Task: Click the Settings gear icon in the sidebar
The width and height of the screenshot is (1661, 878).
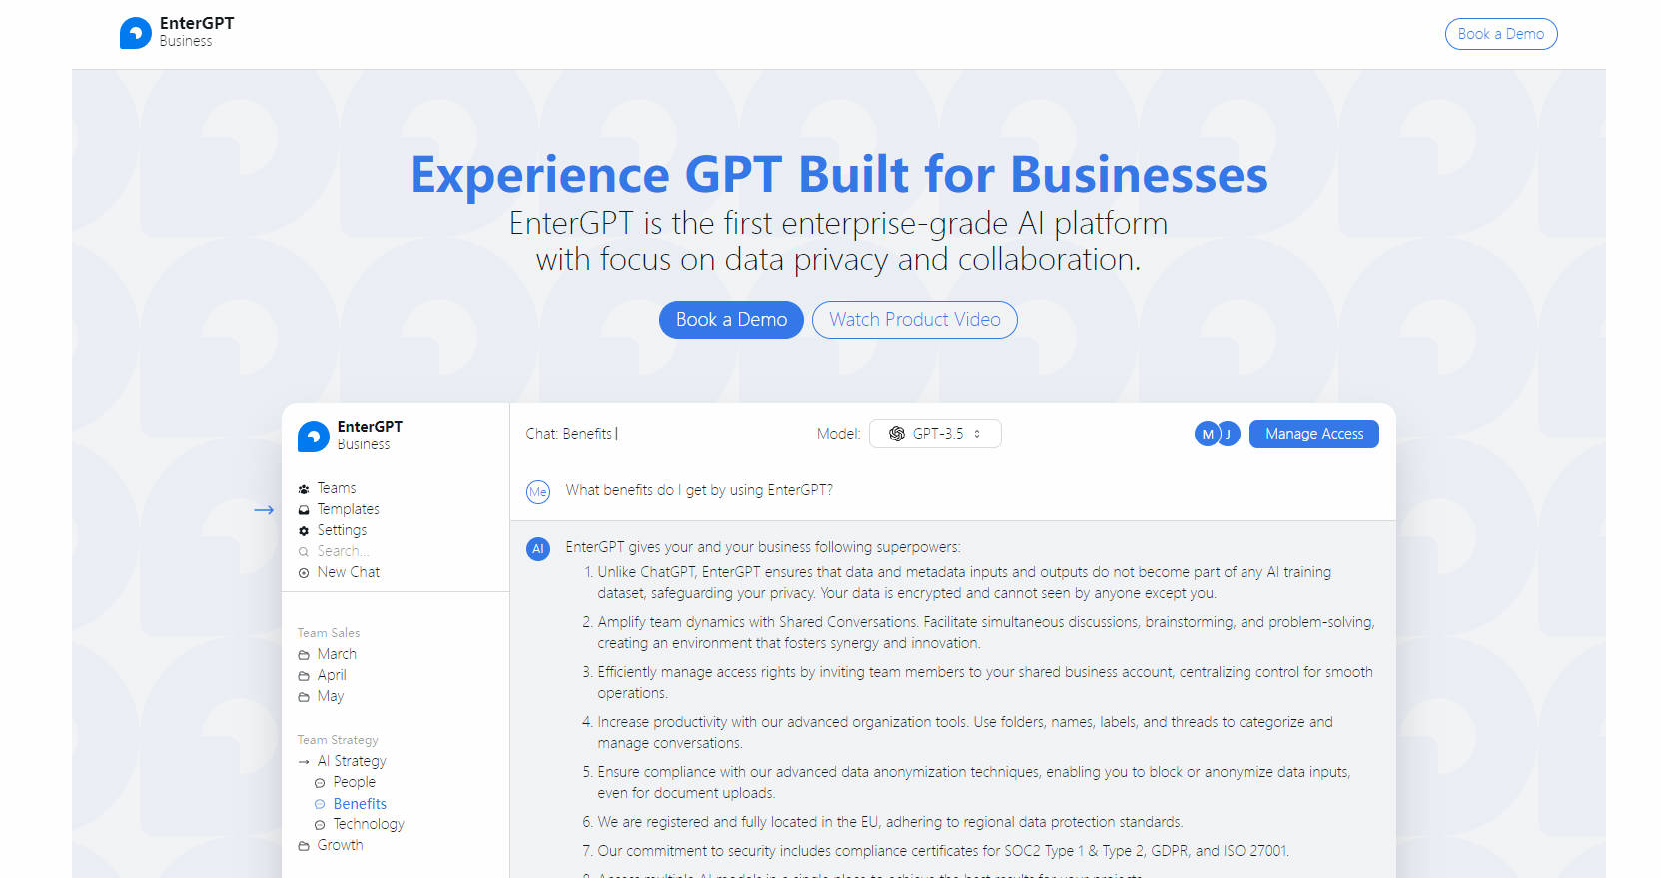Action: [x=304, y=531]
